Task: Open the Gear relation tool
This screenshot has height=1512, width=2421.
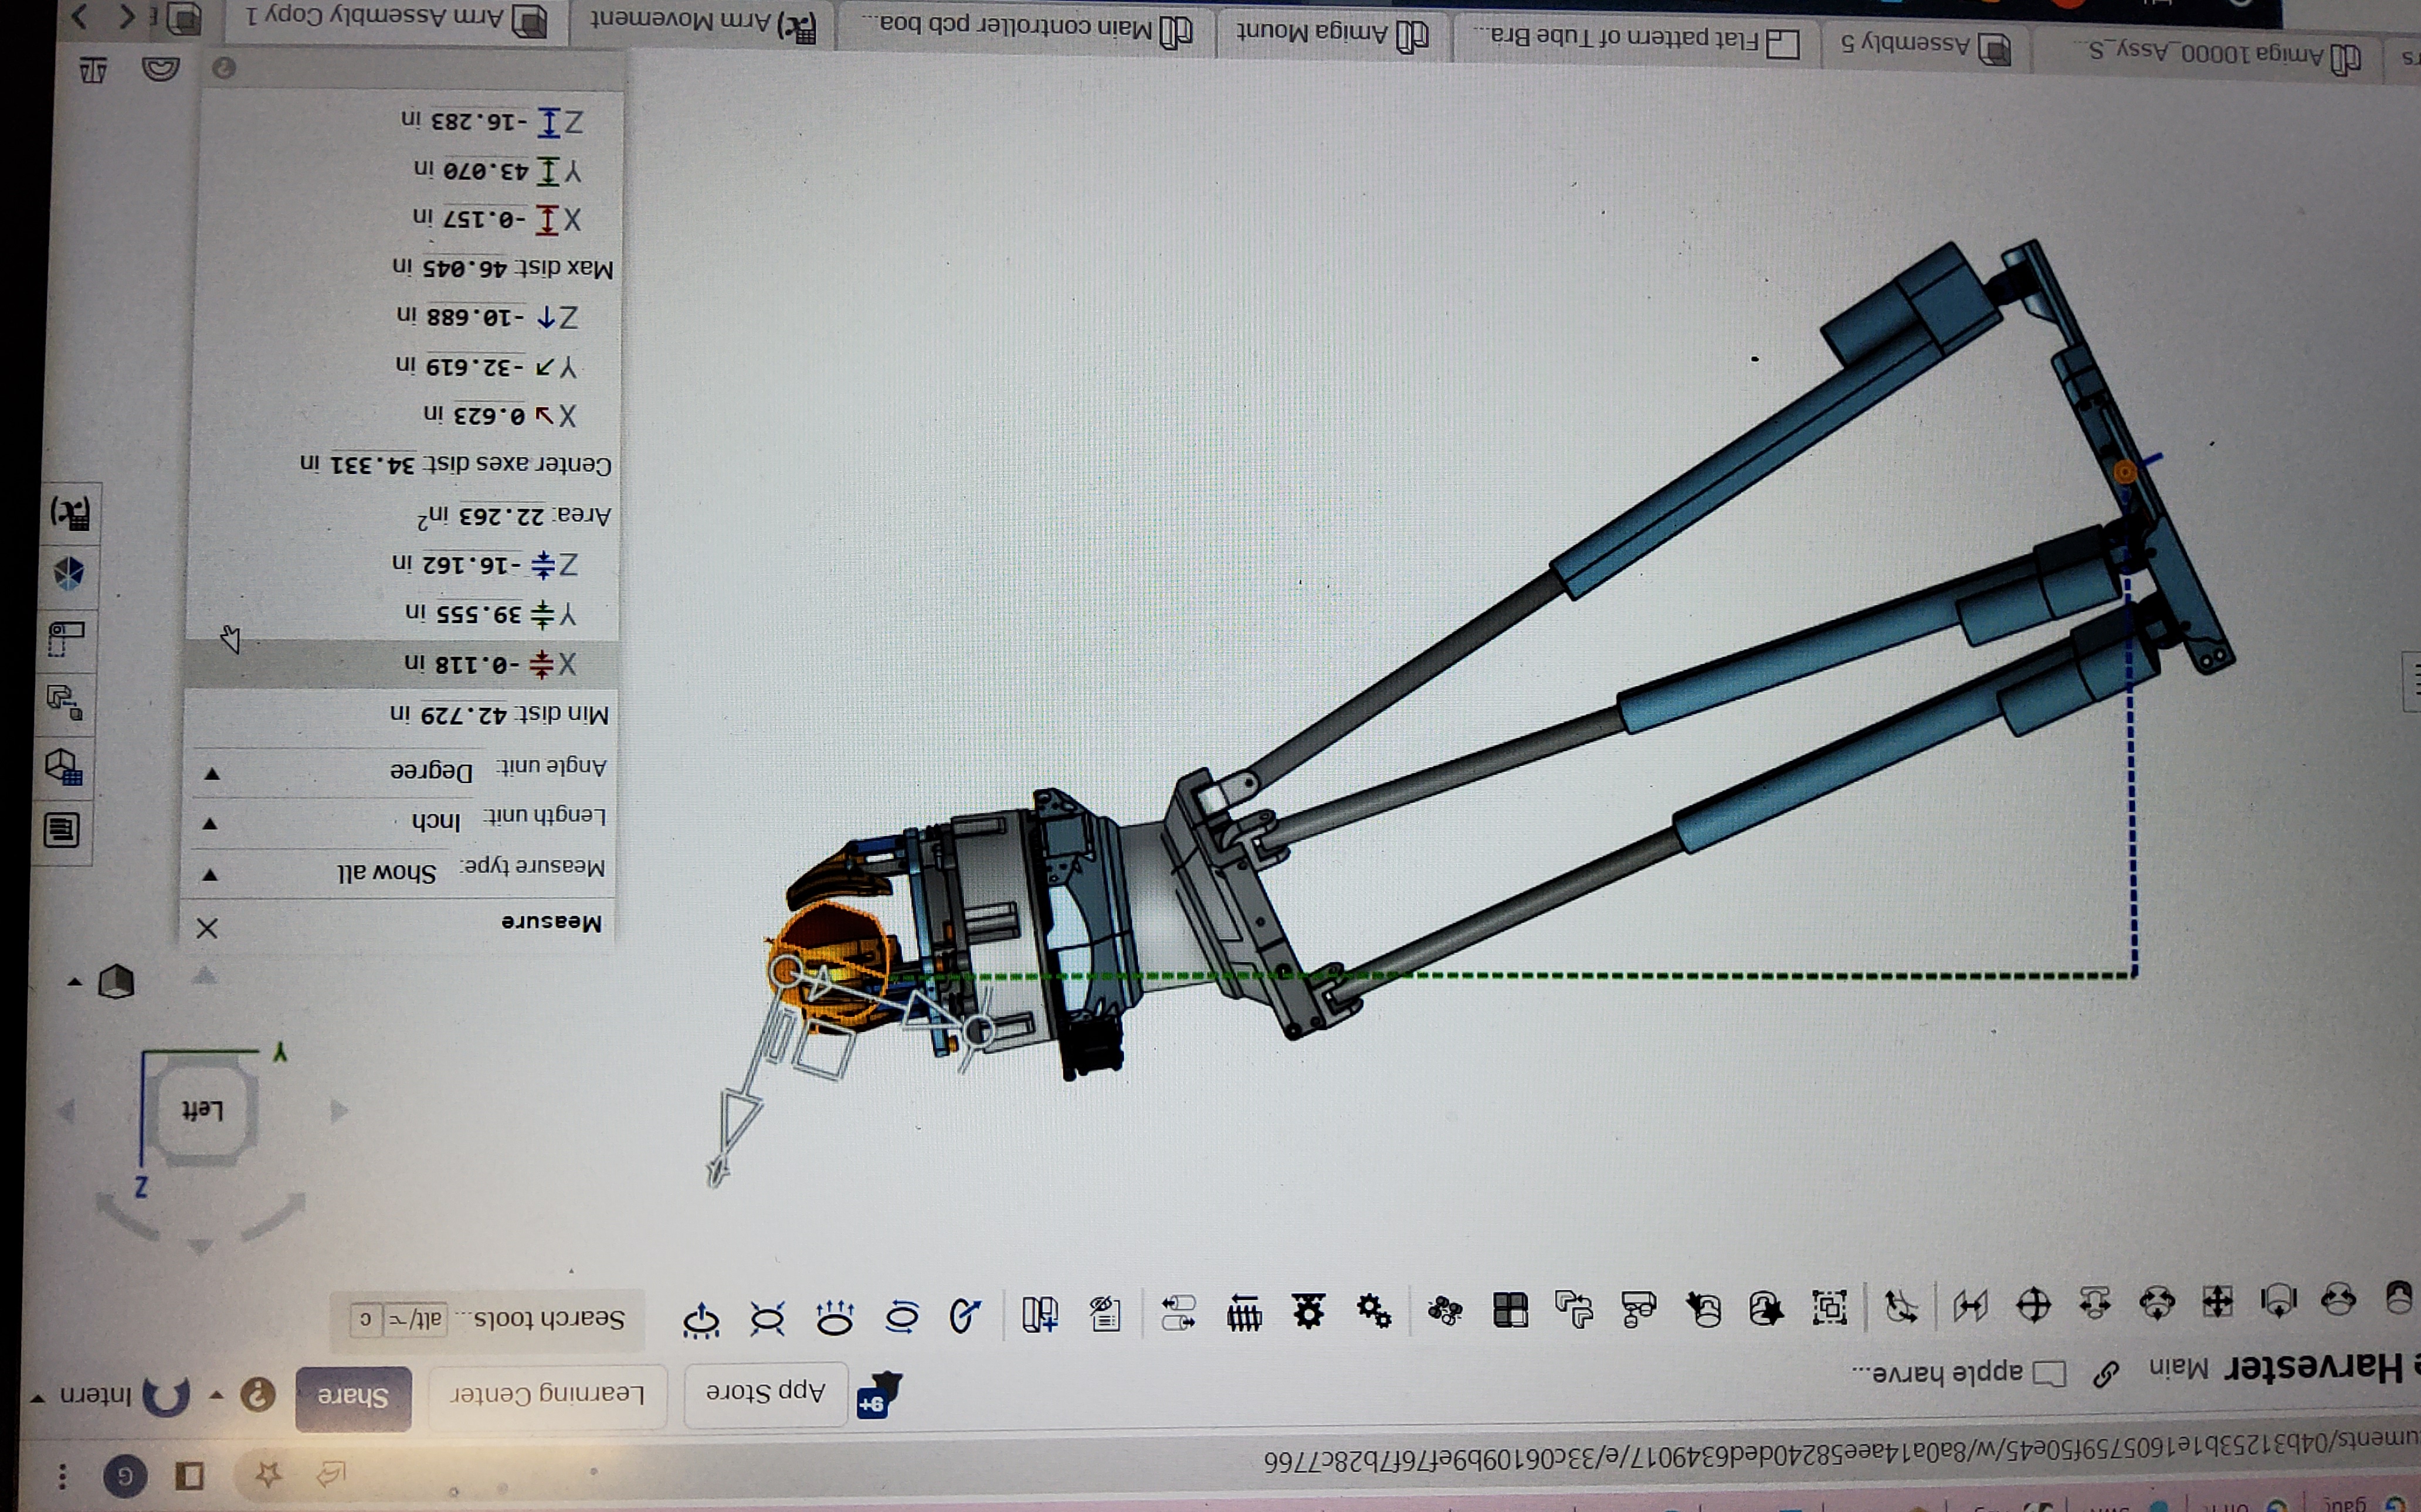Action: point(1375,1310)
